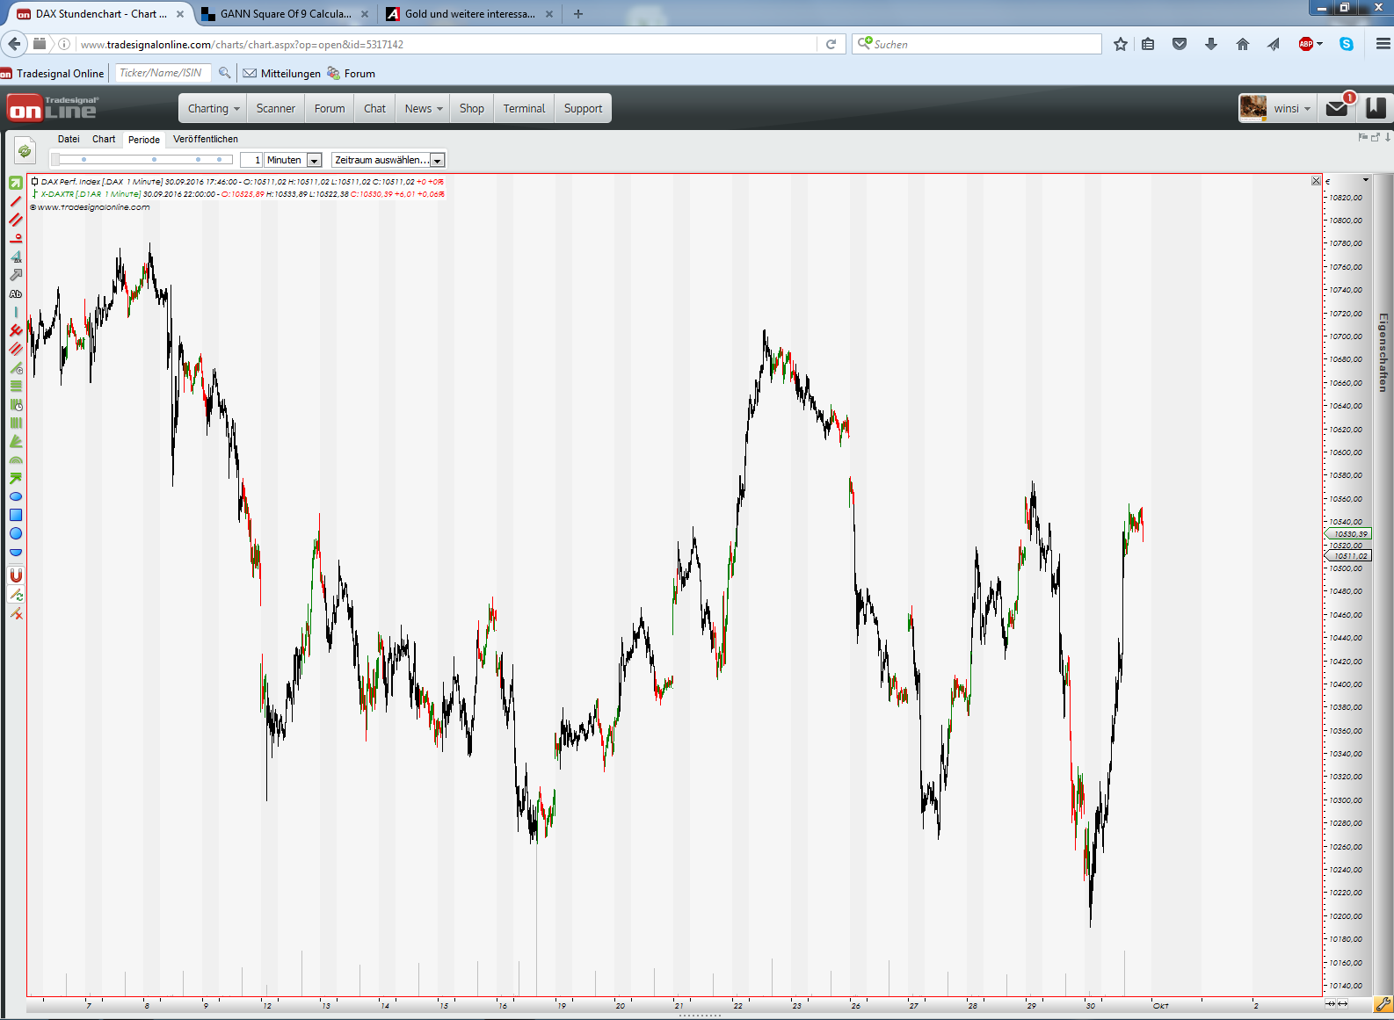Open the Support page
1394x1020 pixels.
click(x=584, y=109)
